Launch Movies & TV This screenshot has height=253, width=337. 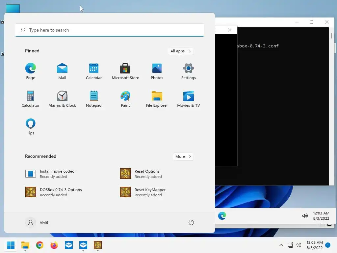pyautogui.click(x=189, y=99)
